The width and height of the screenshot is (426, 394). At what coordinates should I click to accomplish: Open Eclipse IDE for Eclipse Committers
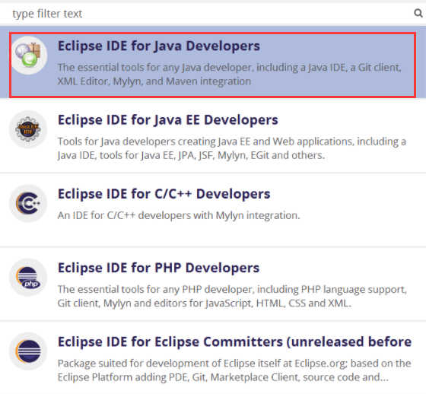pos(234,342)
